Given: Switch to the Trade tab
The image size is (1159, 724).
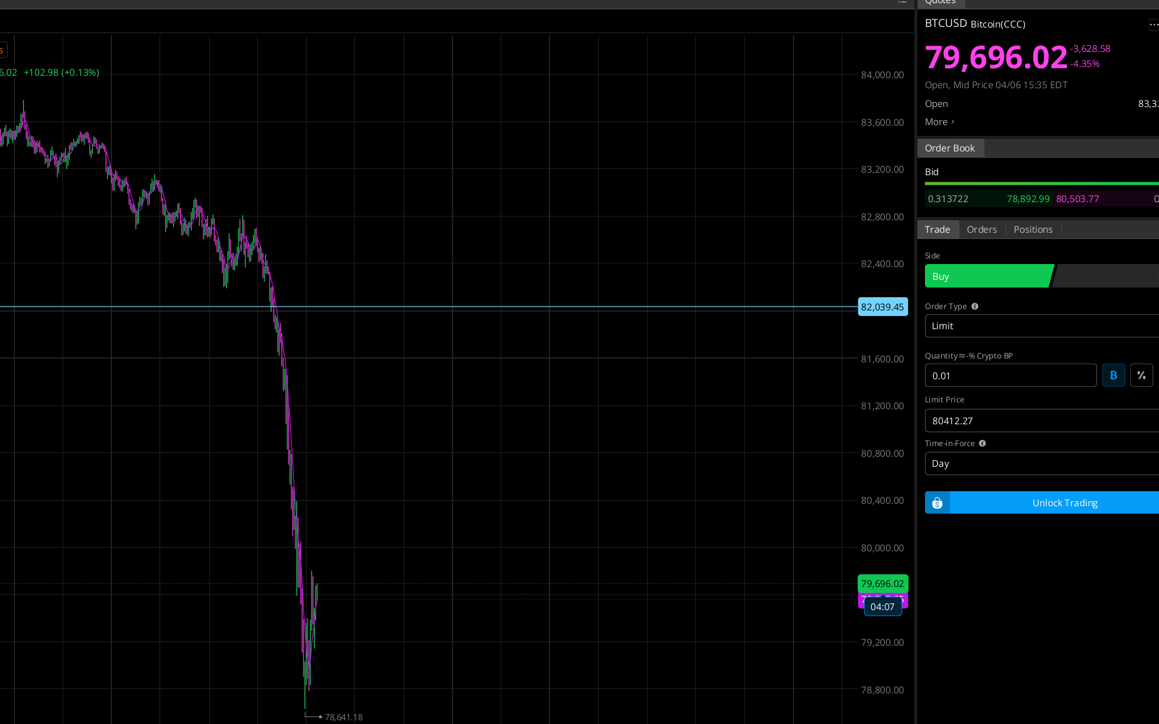Looking at the screenshot, I should click(x=937, y=230).
